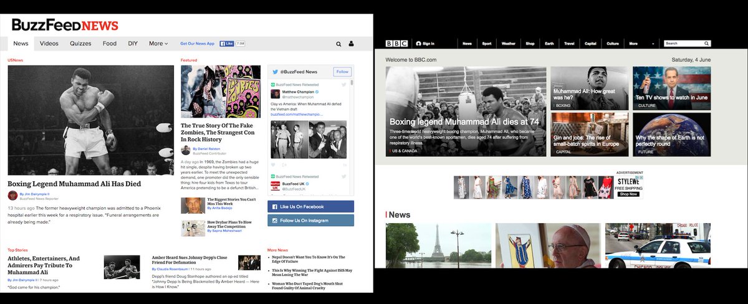Click the Facebook Like button in BuzzFeed nav

226,44
